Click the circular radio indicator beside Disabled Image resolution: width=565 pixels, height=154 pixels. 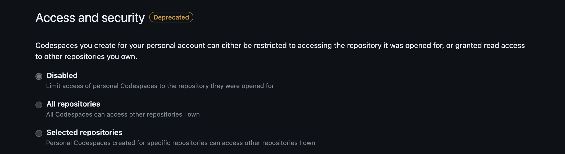39,76
